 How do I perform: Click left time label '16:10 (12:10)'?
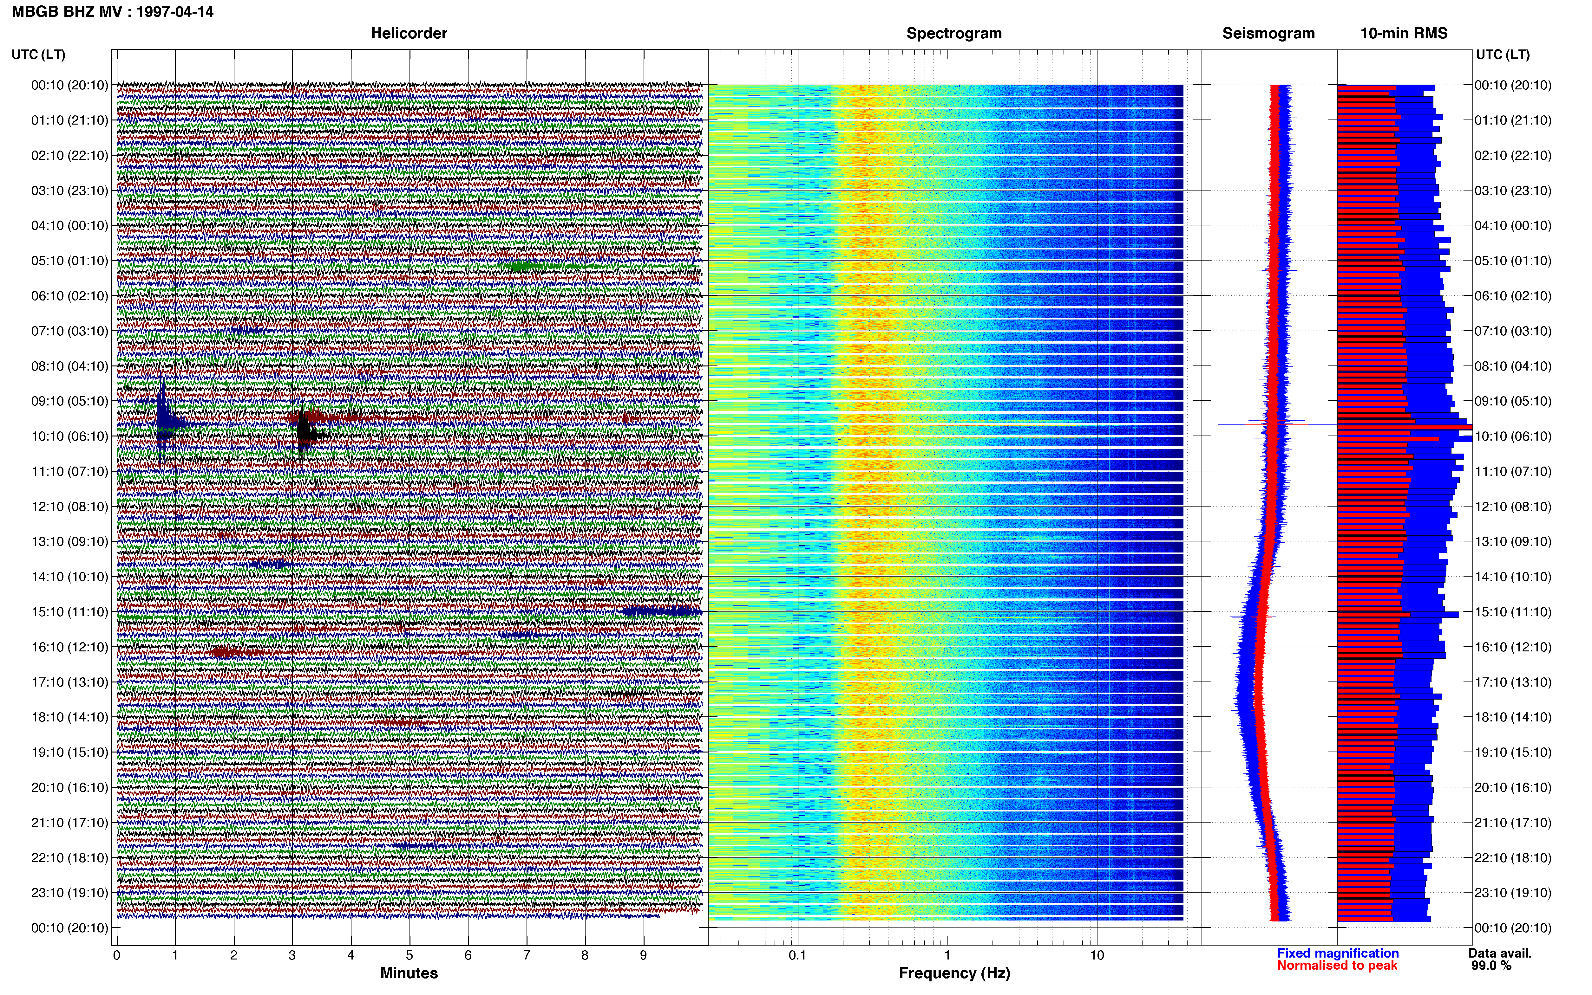70,647
